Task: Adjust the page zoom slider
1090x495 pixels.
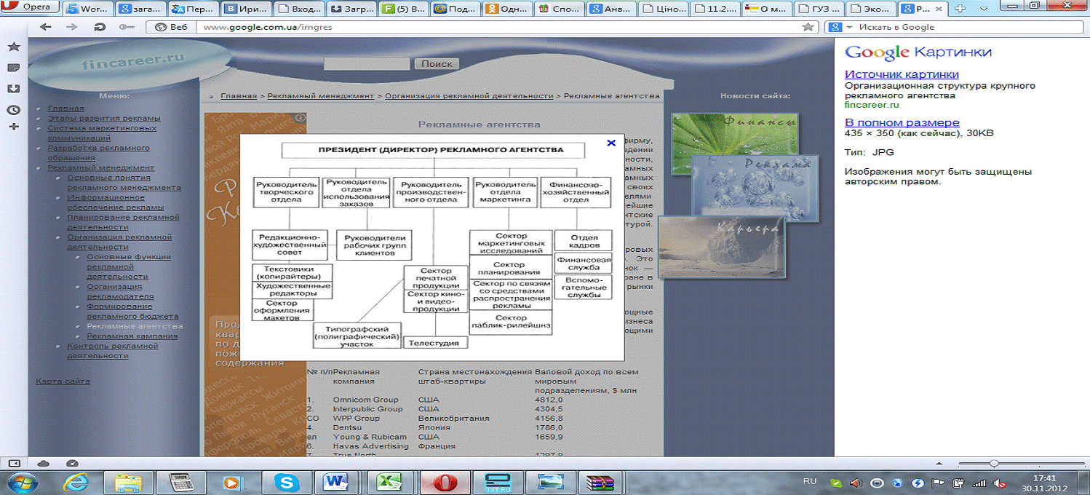Action: point(993,463)
